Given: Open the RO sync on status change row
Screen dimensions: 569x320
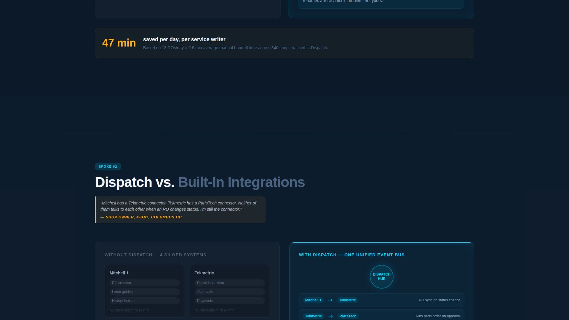Looking at the screenshot, I should tap(381, 300).
